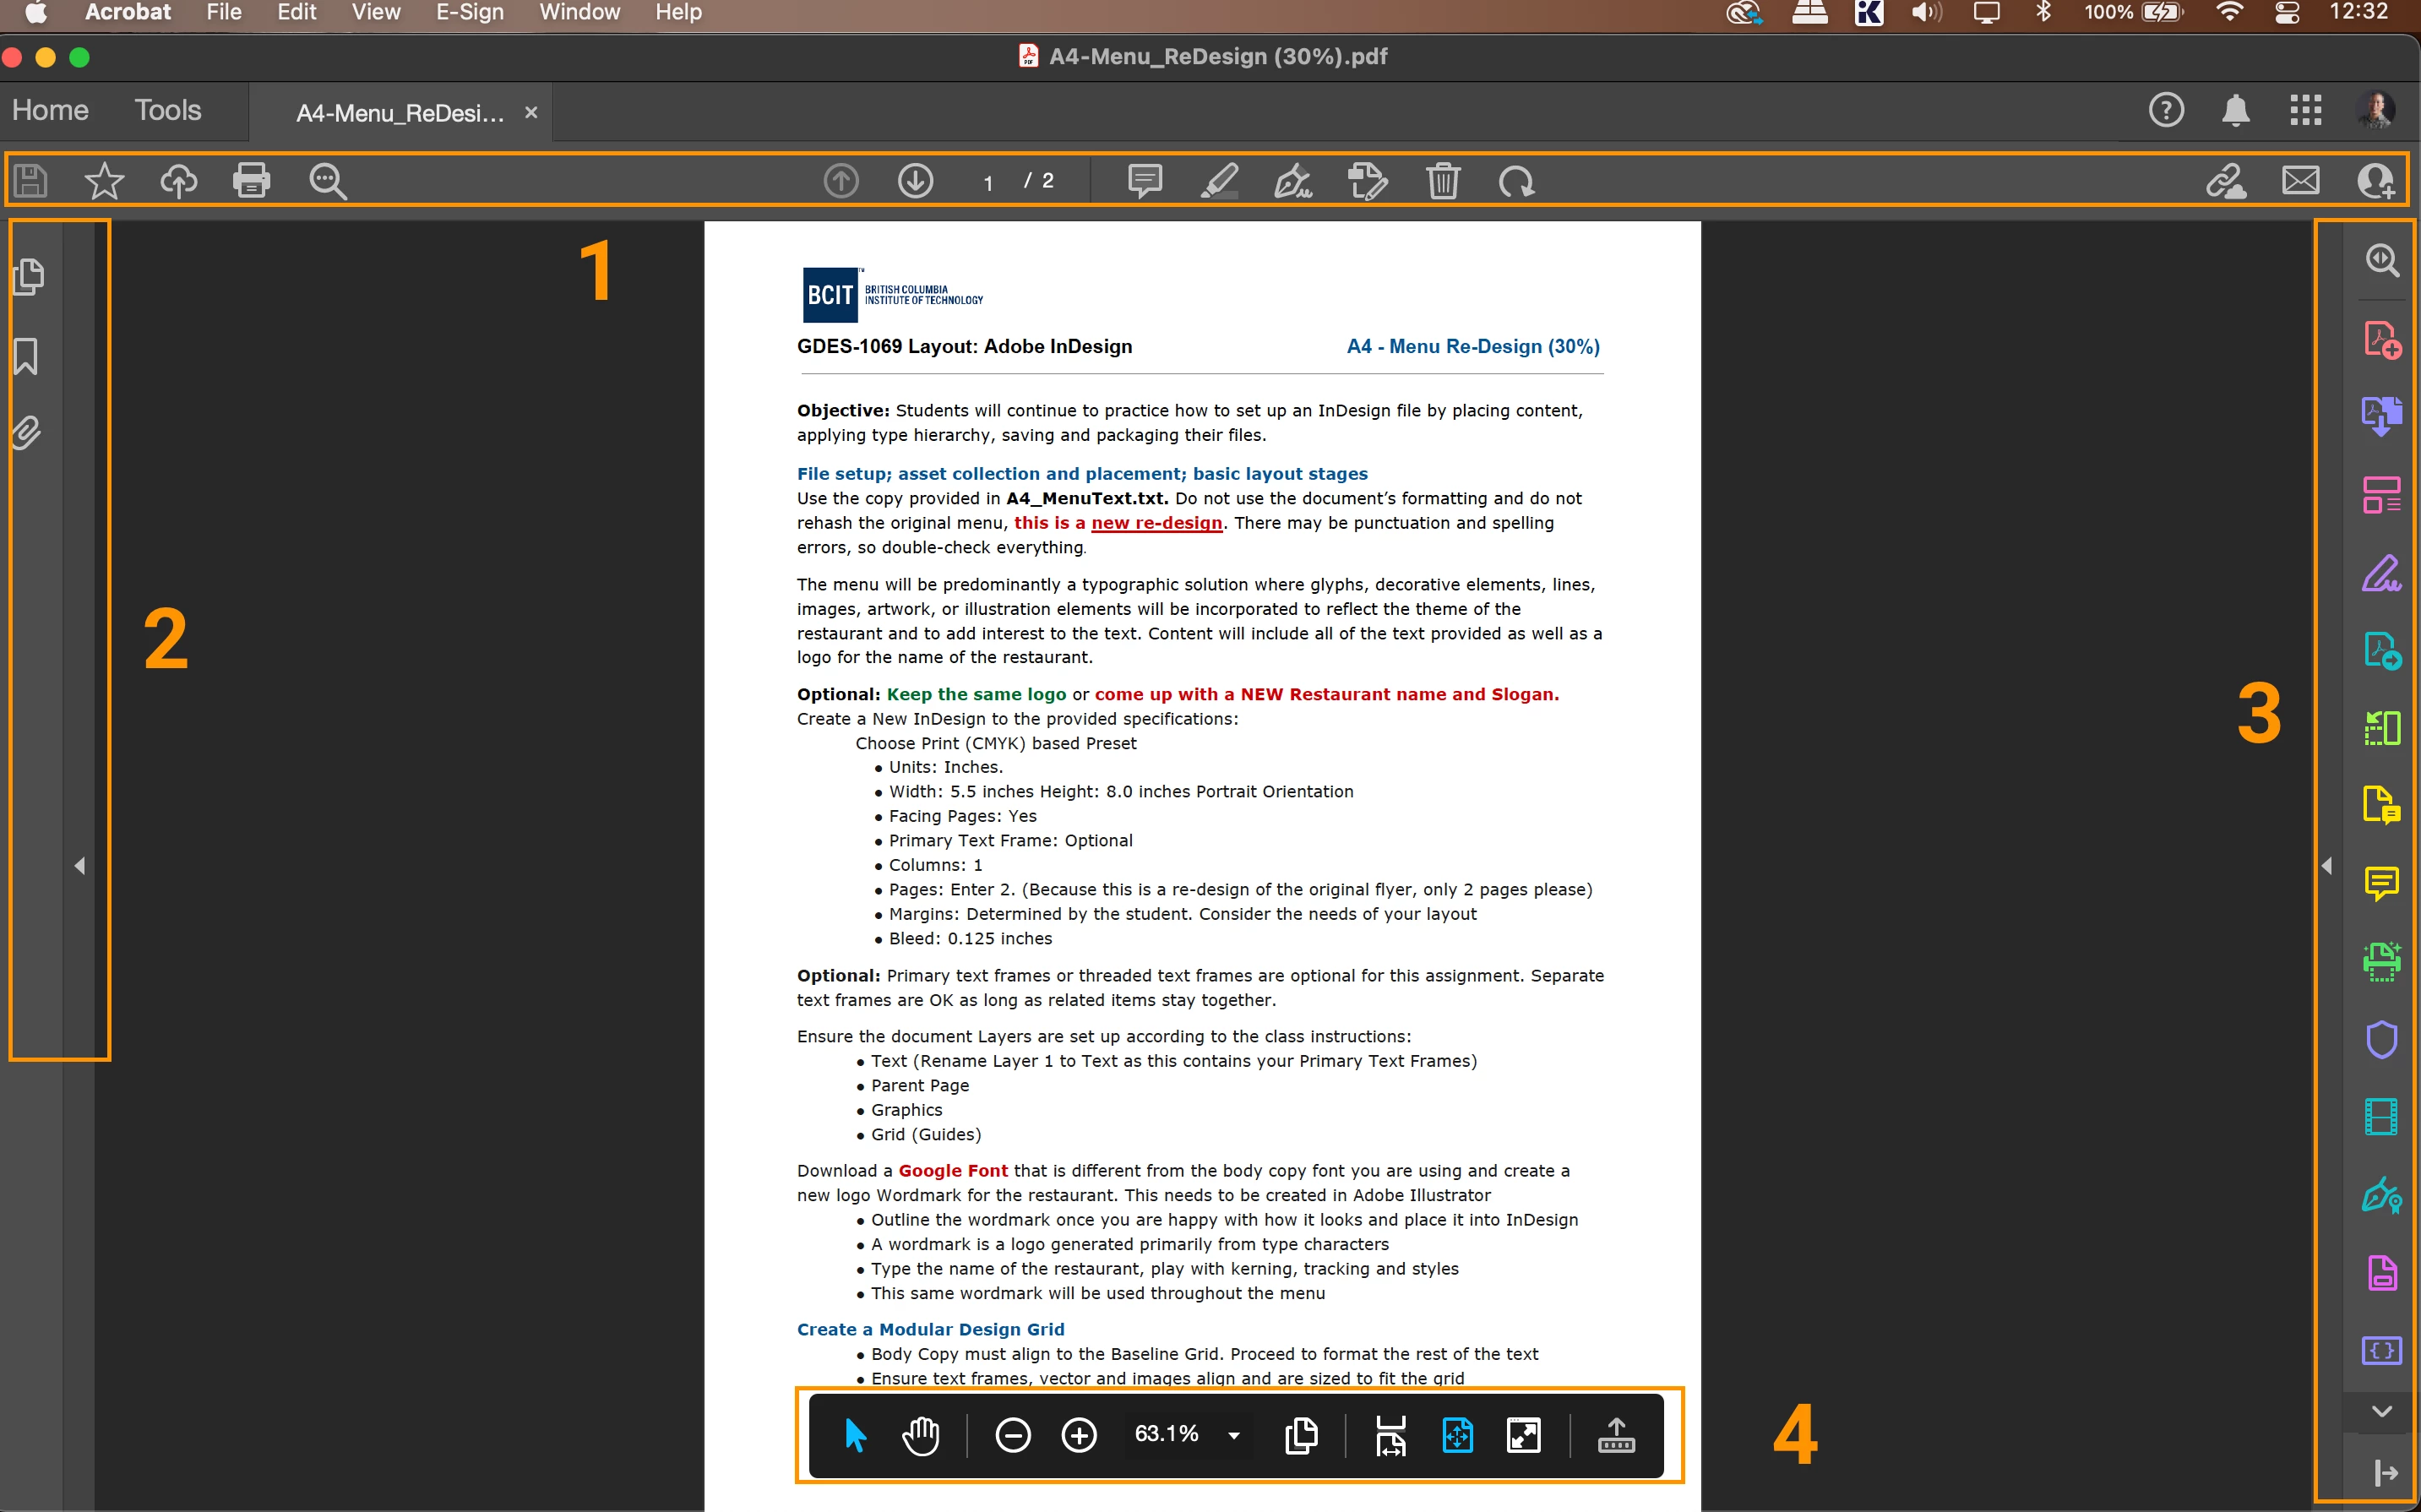Open the Print dialog via printer icon
This screenshot has height=1512, width=2421.
[x=251, y=181]
